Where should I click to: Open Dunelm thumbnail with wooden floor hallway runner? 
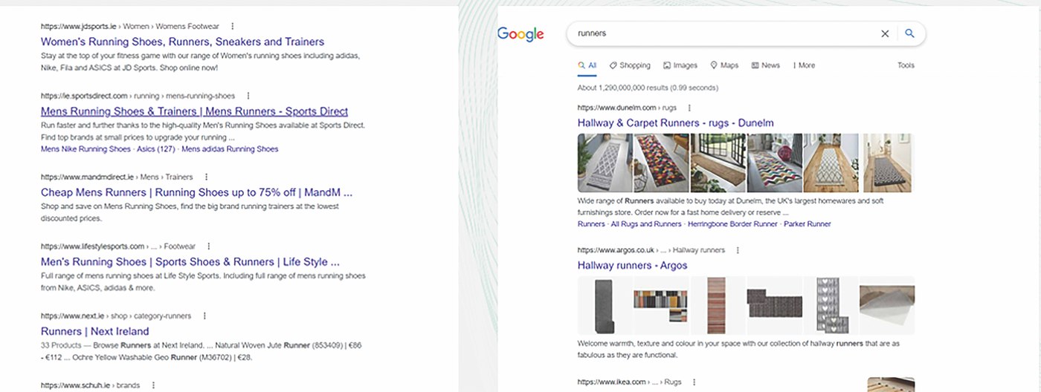831,163
